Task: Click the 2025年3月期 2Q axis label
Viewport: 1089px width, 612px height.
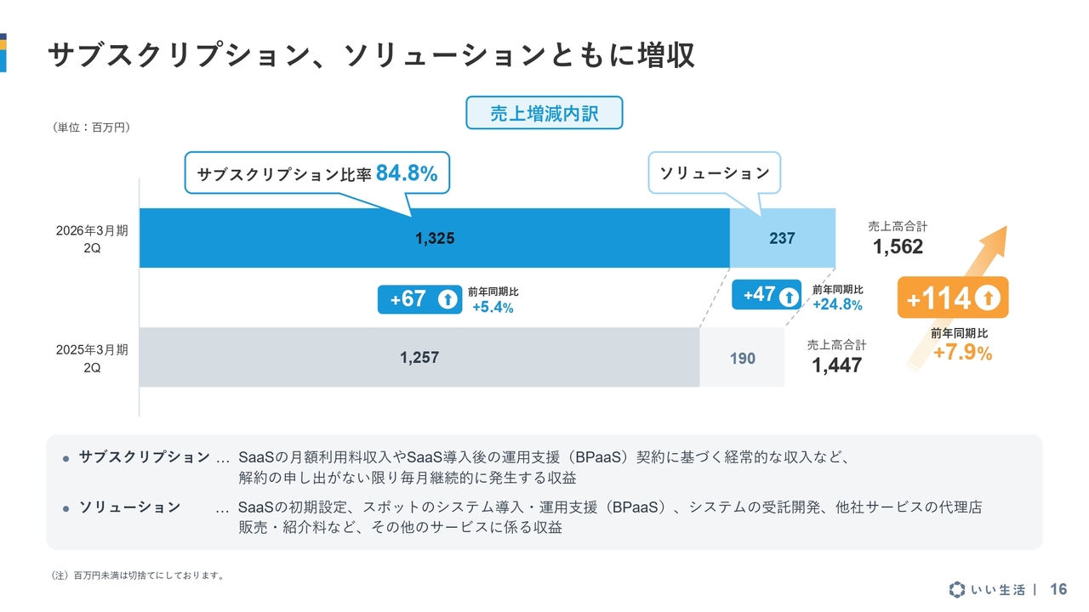Action: click(92, 358)
